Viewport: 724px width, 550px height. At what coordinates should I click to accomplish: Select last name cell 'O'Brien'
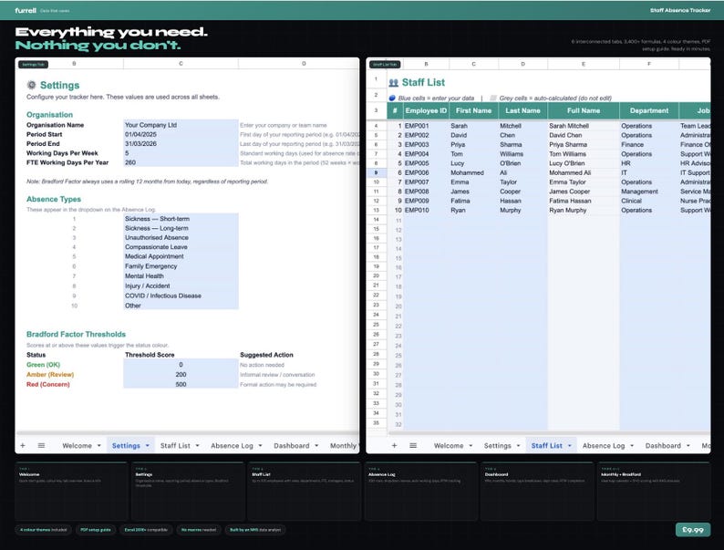[522, 163]
